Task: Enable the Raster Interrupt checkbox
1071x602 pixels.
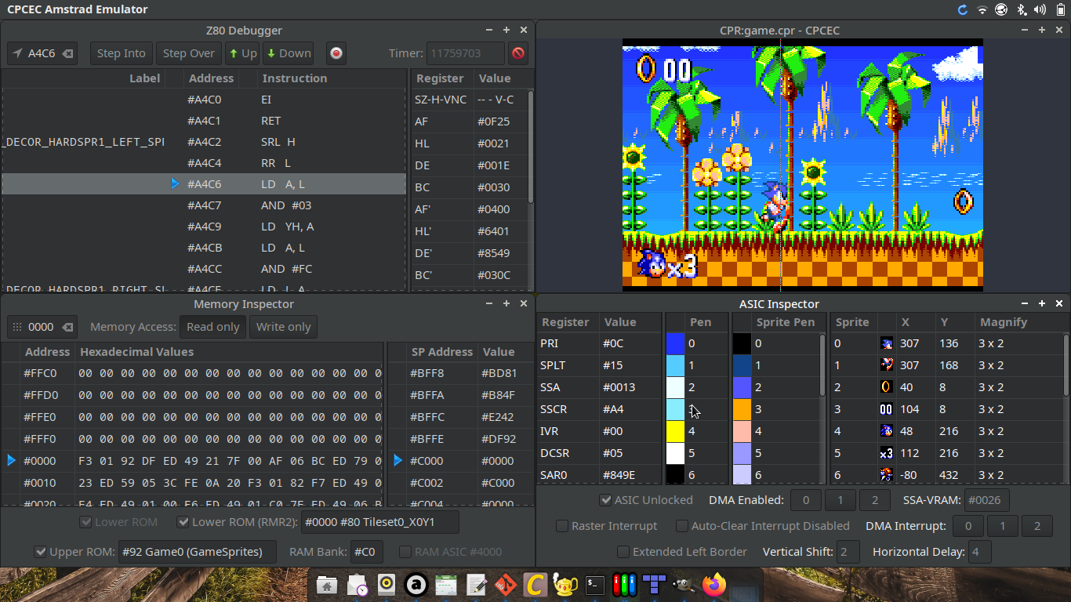Action: (562, 526)
